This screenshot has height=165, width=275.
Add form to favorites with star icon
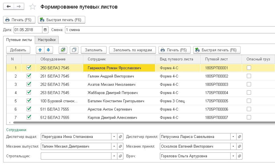pos(32,7)
